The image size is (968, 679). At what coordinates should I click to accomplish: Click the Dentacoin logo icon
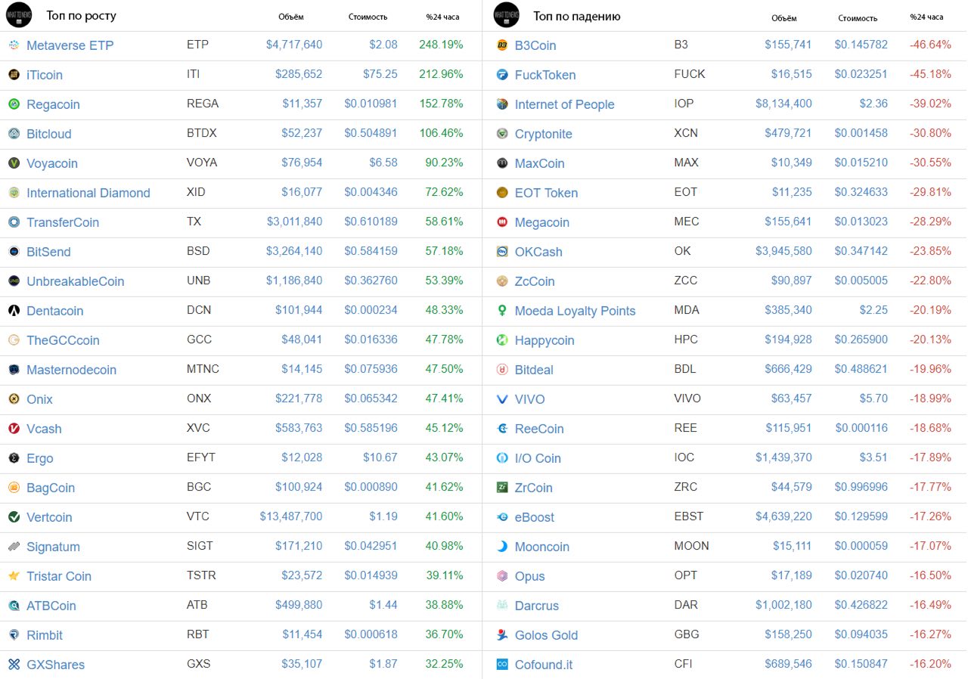click(14, 311)
